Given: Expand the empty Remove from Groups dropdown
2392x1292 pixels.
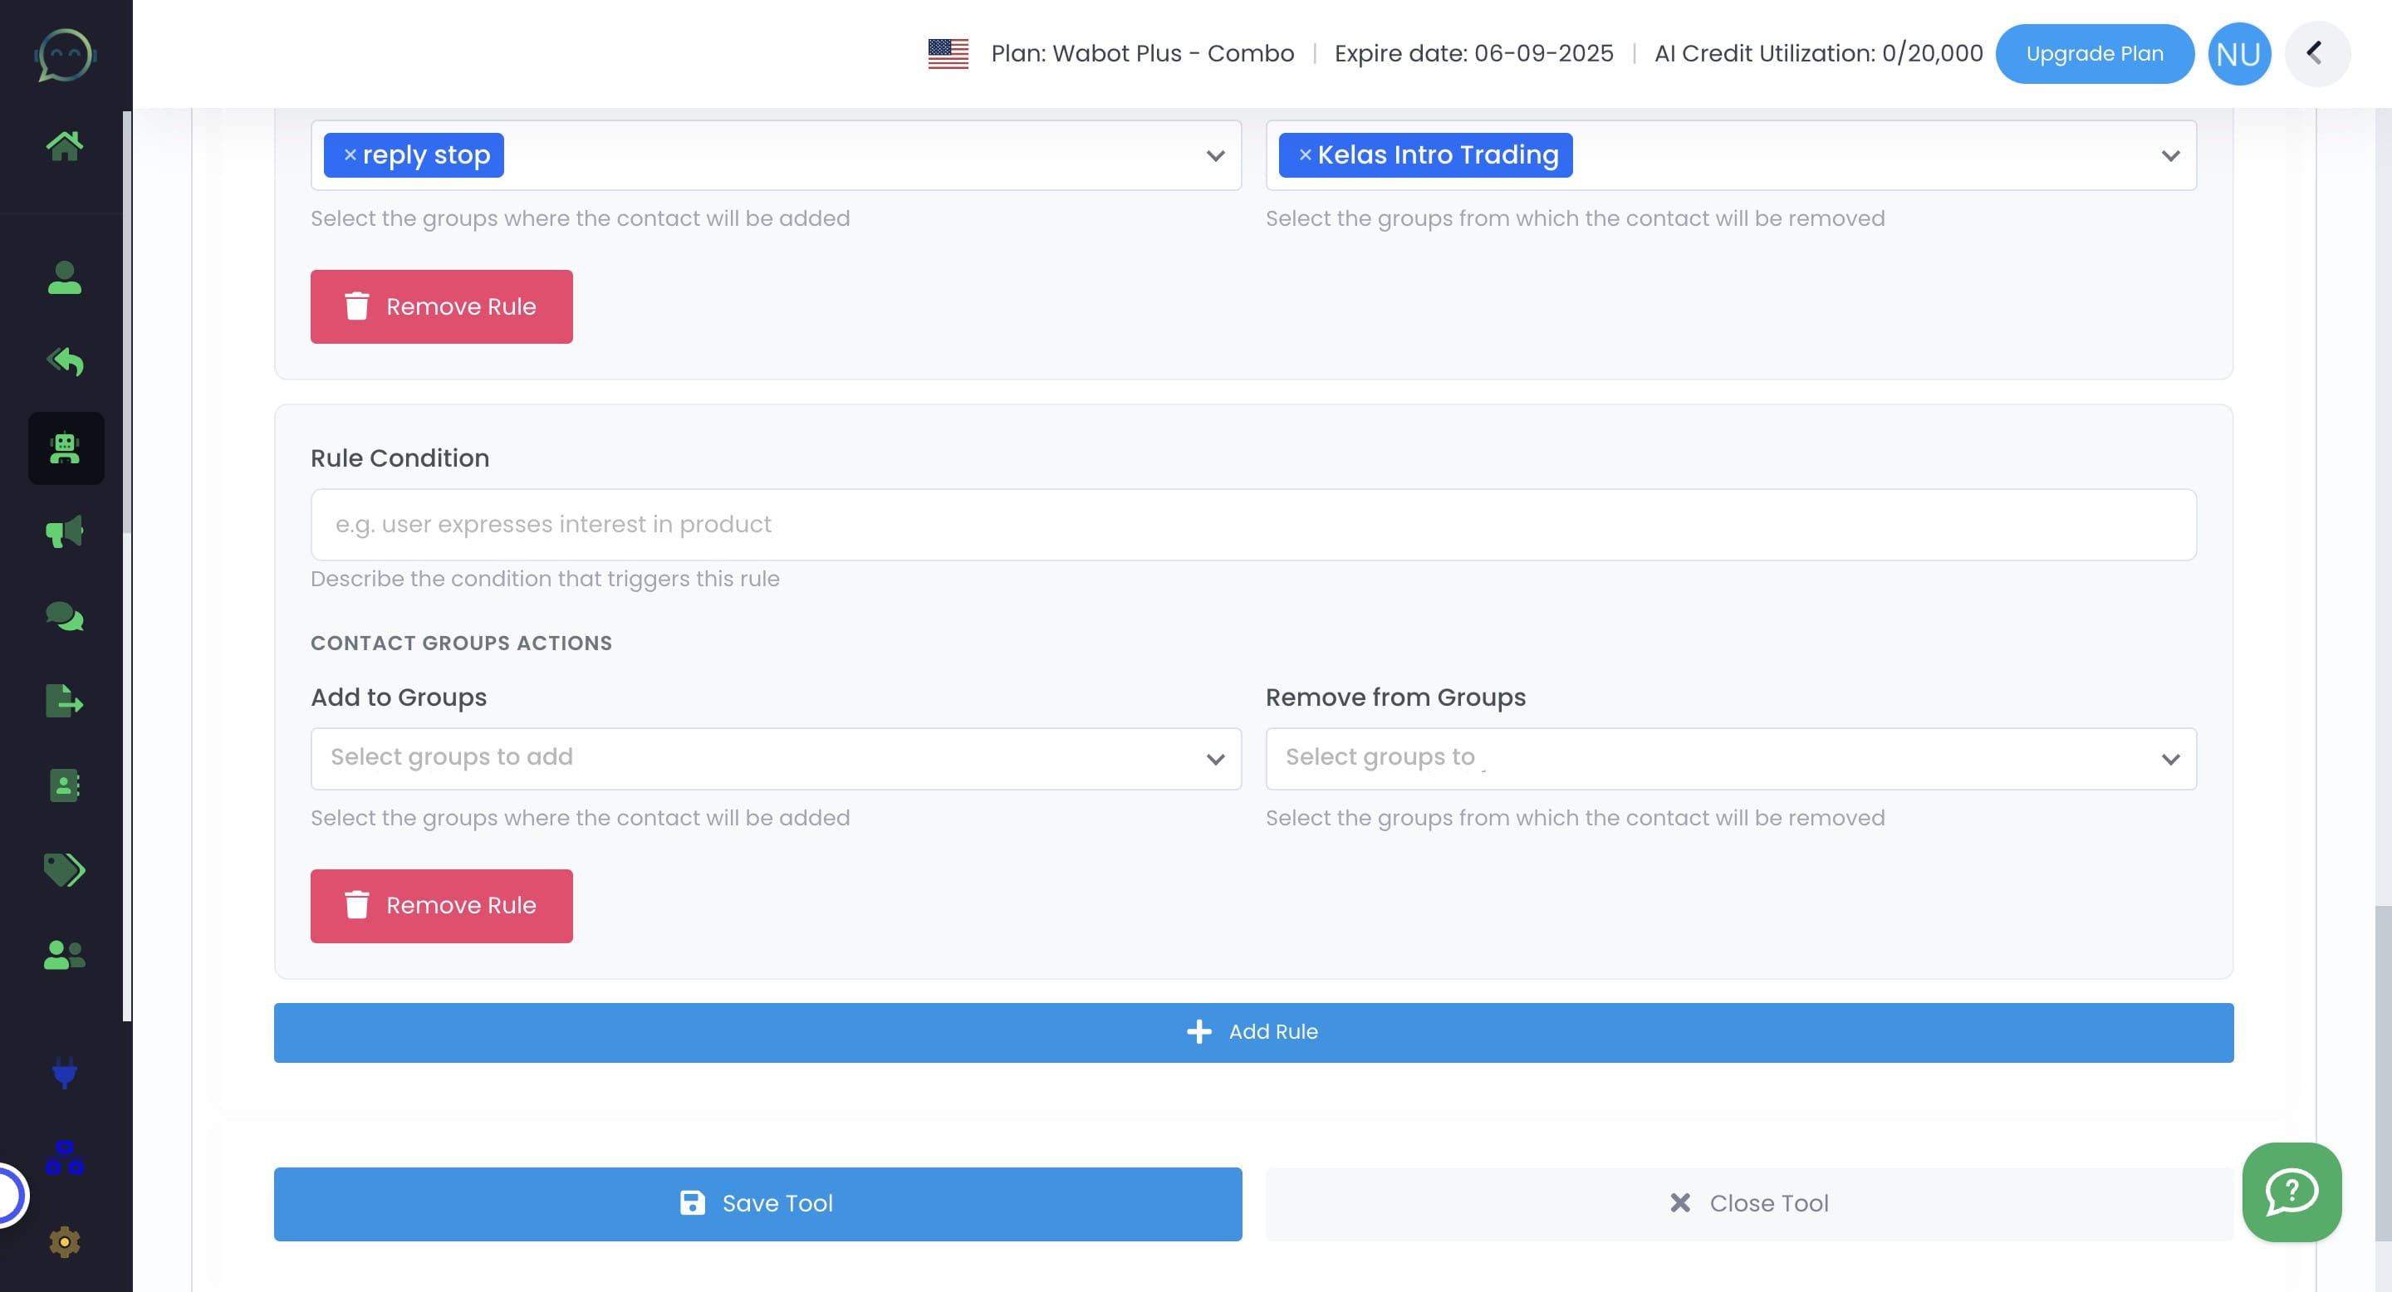Looking at the screenshot, I should tap(1730, 758).
